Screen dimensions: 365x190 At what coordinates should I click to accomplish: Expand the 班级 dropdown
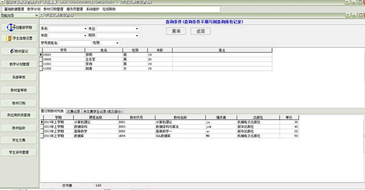click(x=137, y=35)
